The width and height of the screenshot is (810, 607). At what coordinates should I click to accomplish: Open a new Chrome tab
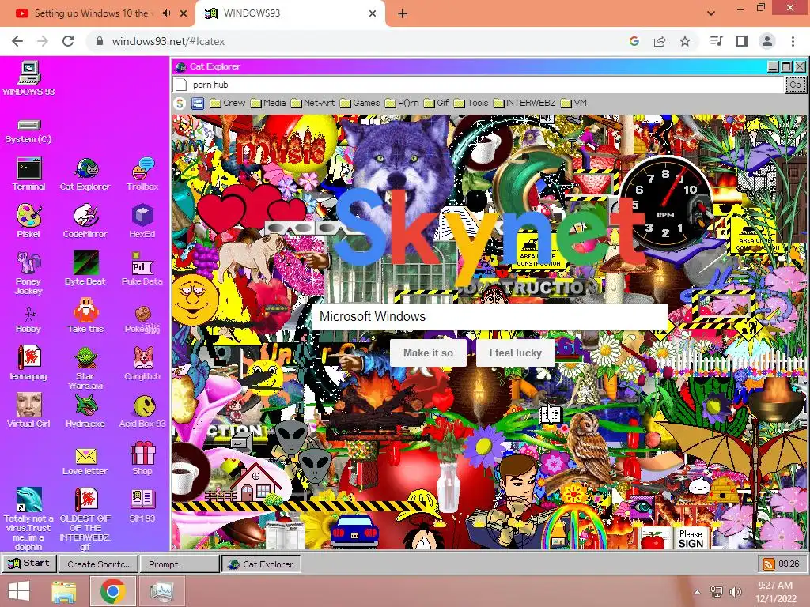tap(403, 14)
